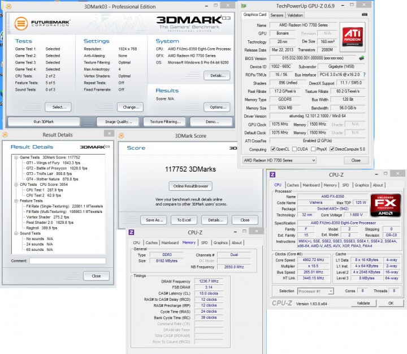
Task: Open the Processor #1 selection dropdown
Action: tap(315, 291)
